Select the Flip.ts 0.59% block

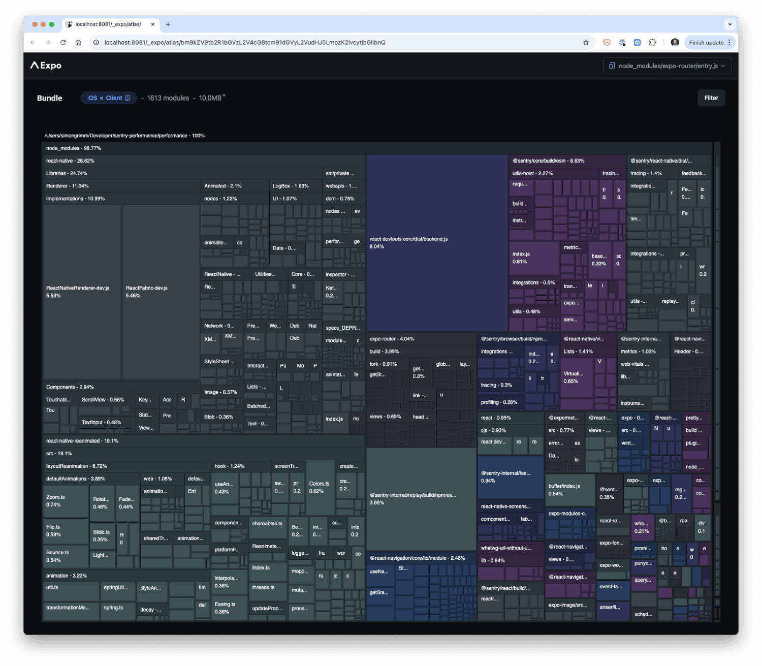[66, 531]
